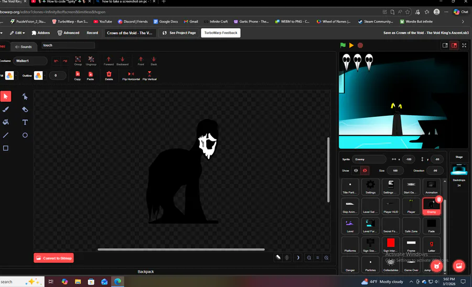Pick the Line tool
Screen dimensions: 472x287
[6, 135]
